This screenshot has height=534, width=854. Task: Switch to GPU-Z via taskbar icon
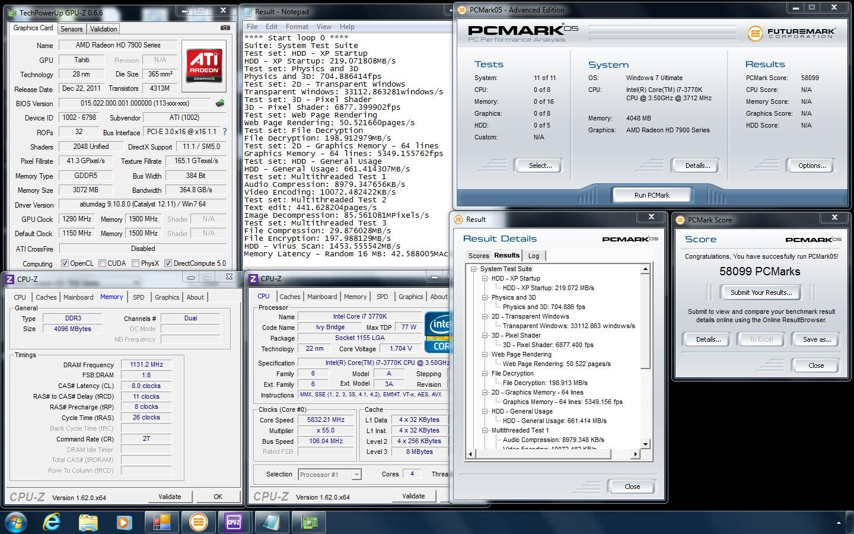308,522
